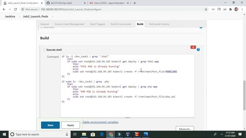Open Job2_Launch_Pods breadcrumb link
Viewport: 246px width, 138px height.
(x=35, y=16)
